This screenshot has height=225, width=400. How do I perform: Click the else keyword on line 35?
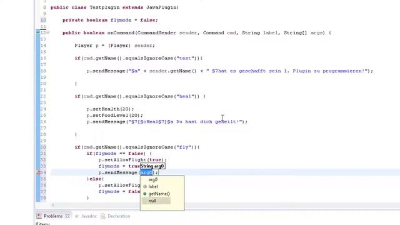(95, 179)
